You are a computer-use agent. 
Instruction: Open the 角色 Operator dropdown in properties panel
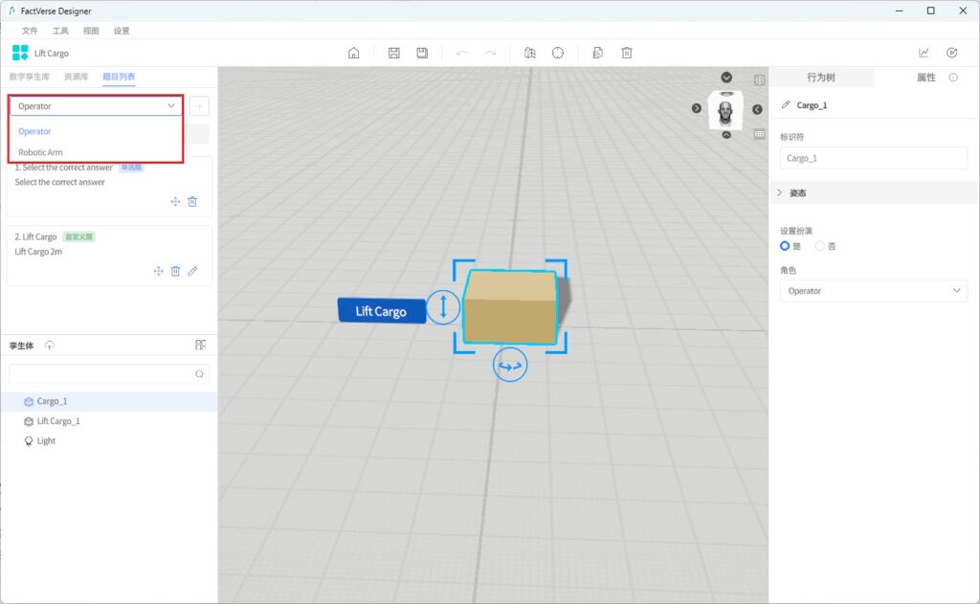click(873, 291)
